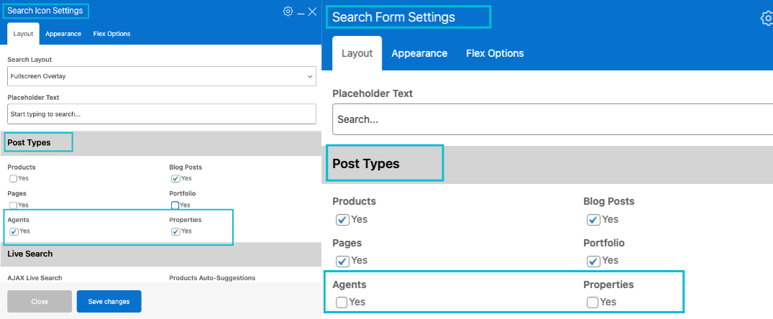Expand the Search Layout dropdown showing Fullscreen Overlay

tap(162, 75)
